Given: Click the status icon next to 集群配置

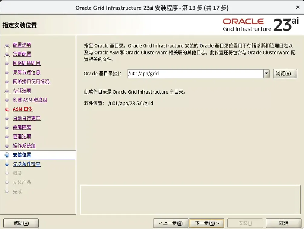Looking at the screenshot, I should (7, 54).
